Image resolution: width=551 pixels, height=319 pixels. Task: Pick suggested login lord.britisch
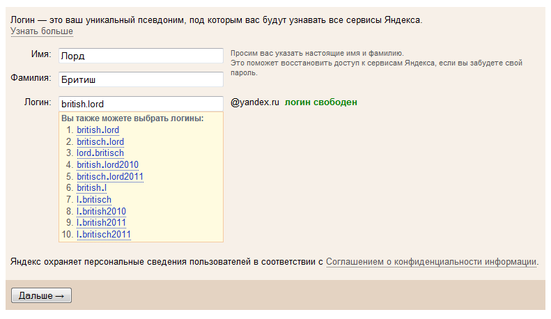[100, 153]
